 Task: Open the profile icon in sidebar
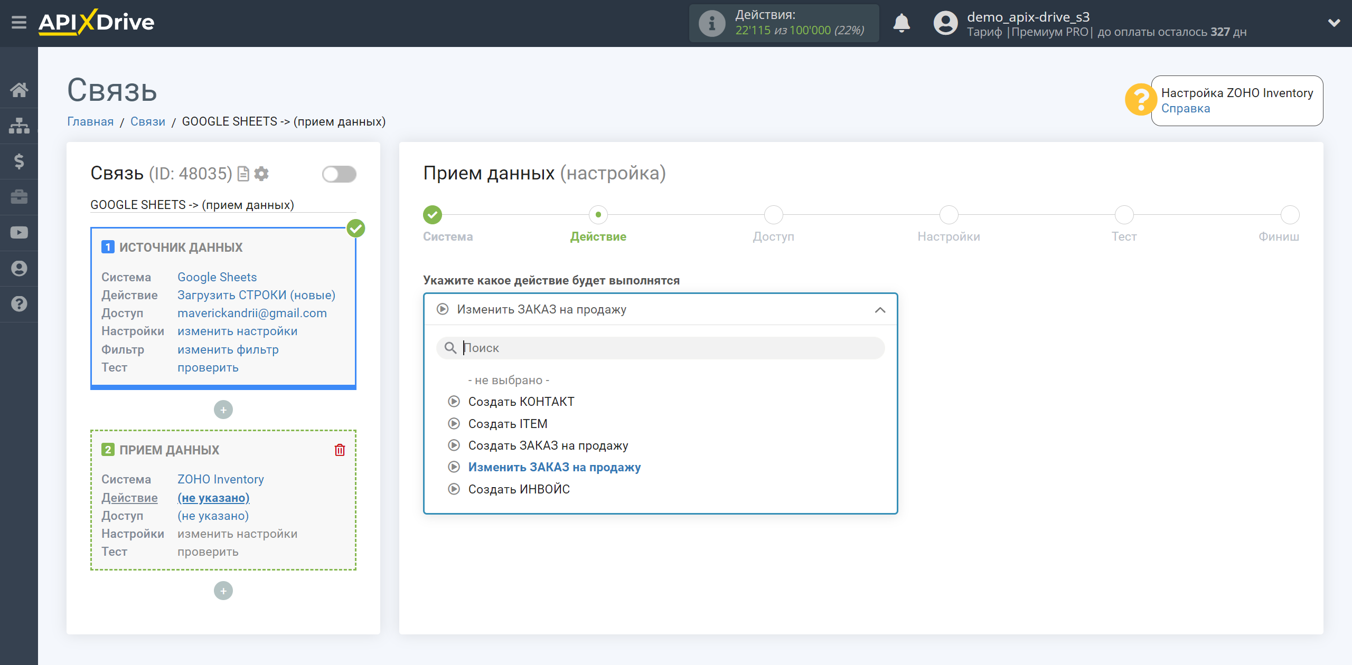(x=19, y=268)
